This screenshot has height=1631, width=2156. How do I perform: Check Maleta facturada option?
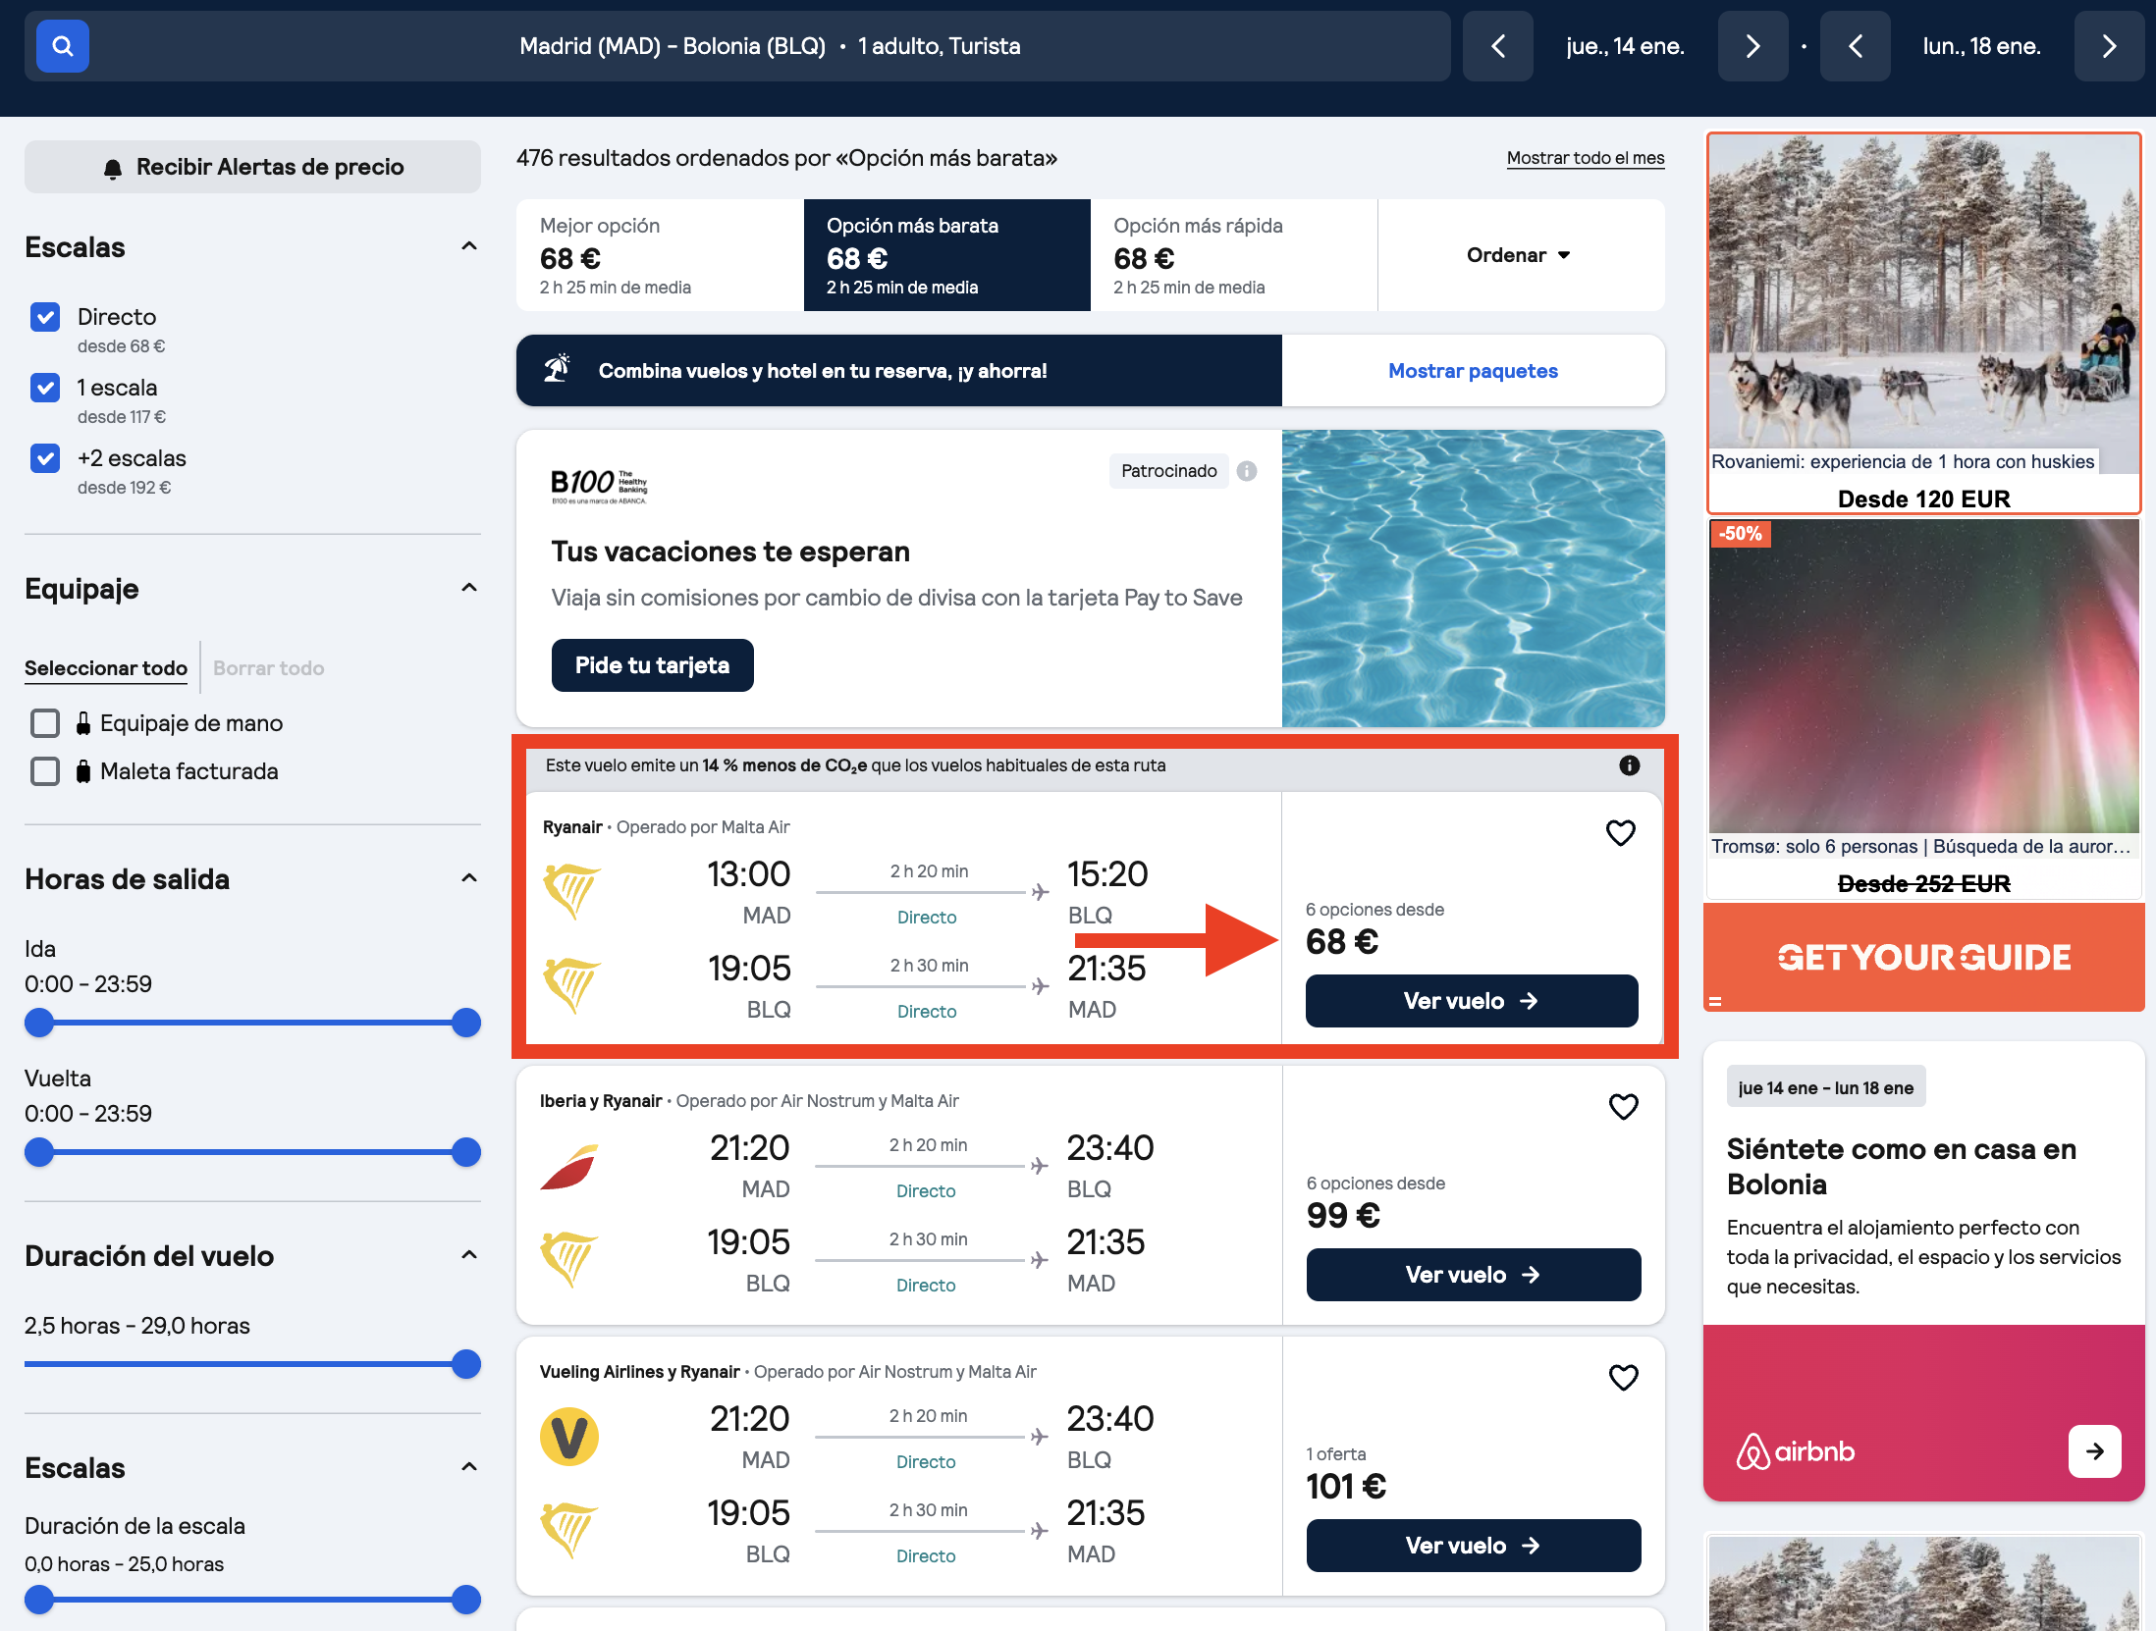45,771
